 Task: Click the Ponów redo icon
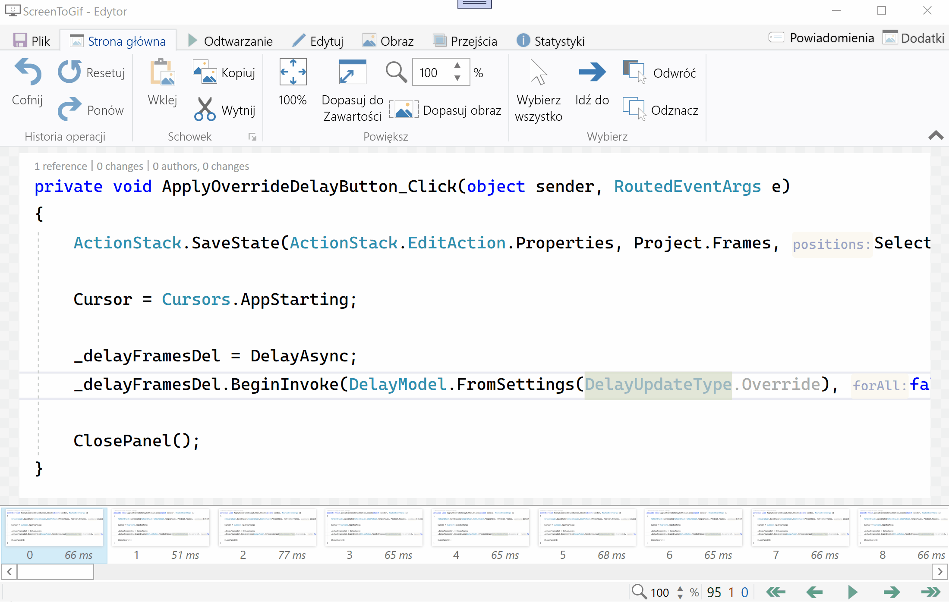[x=69, y=109]
